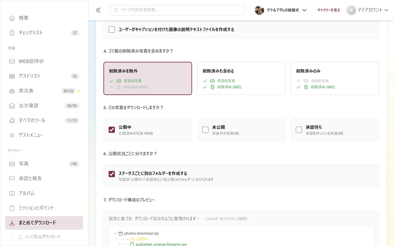Uncheck the 公開中 photos checkbox
The image size is (394, 246).
click(112, 130)
